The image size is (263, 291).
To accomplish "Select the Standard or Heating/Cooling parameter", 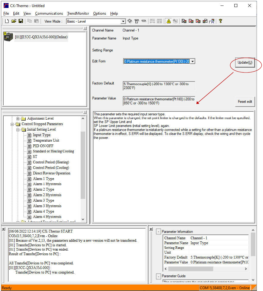I will pyautogui.click(x=53, y=151).
